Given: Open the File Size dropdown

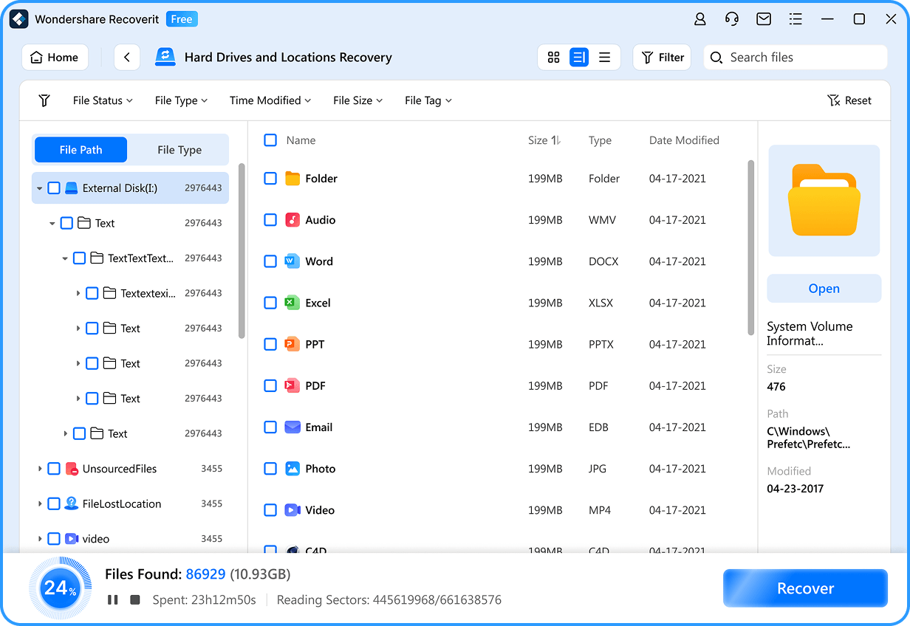Looking at the screenshot, I should [358, 100].
